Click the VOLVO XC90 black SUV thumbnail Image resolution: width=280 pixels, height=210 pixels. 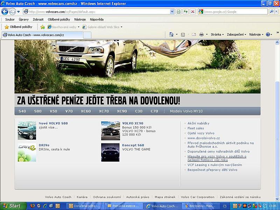point(111,131)
